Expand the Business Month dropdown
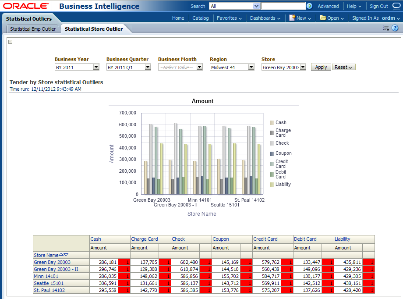The height and width of the screenshot is (299, 403). [199, 68]
